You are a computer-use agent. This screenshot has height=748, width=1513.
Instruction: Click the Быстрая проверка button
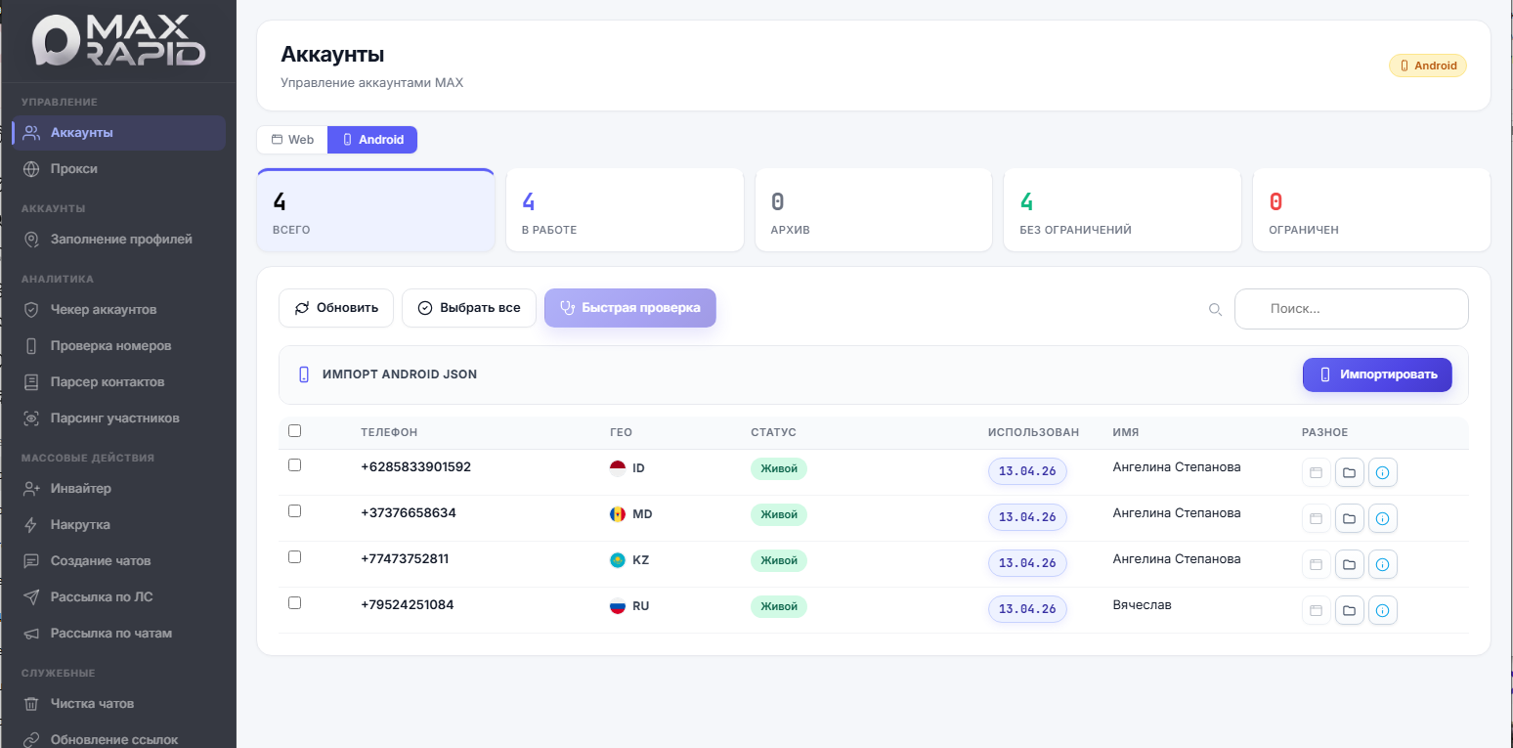coord(629,308)
